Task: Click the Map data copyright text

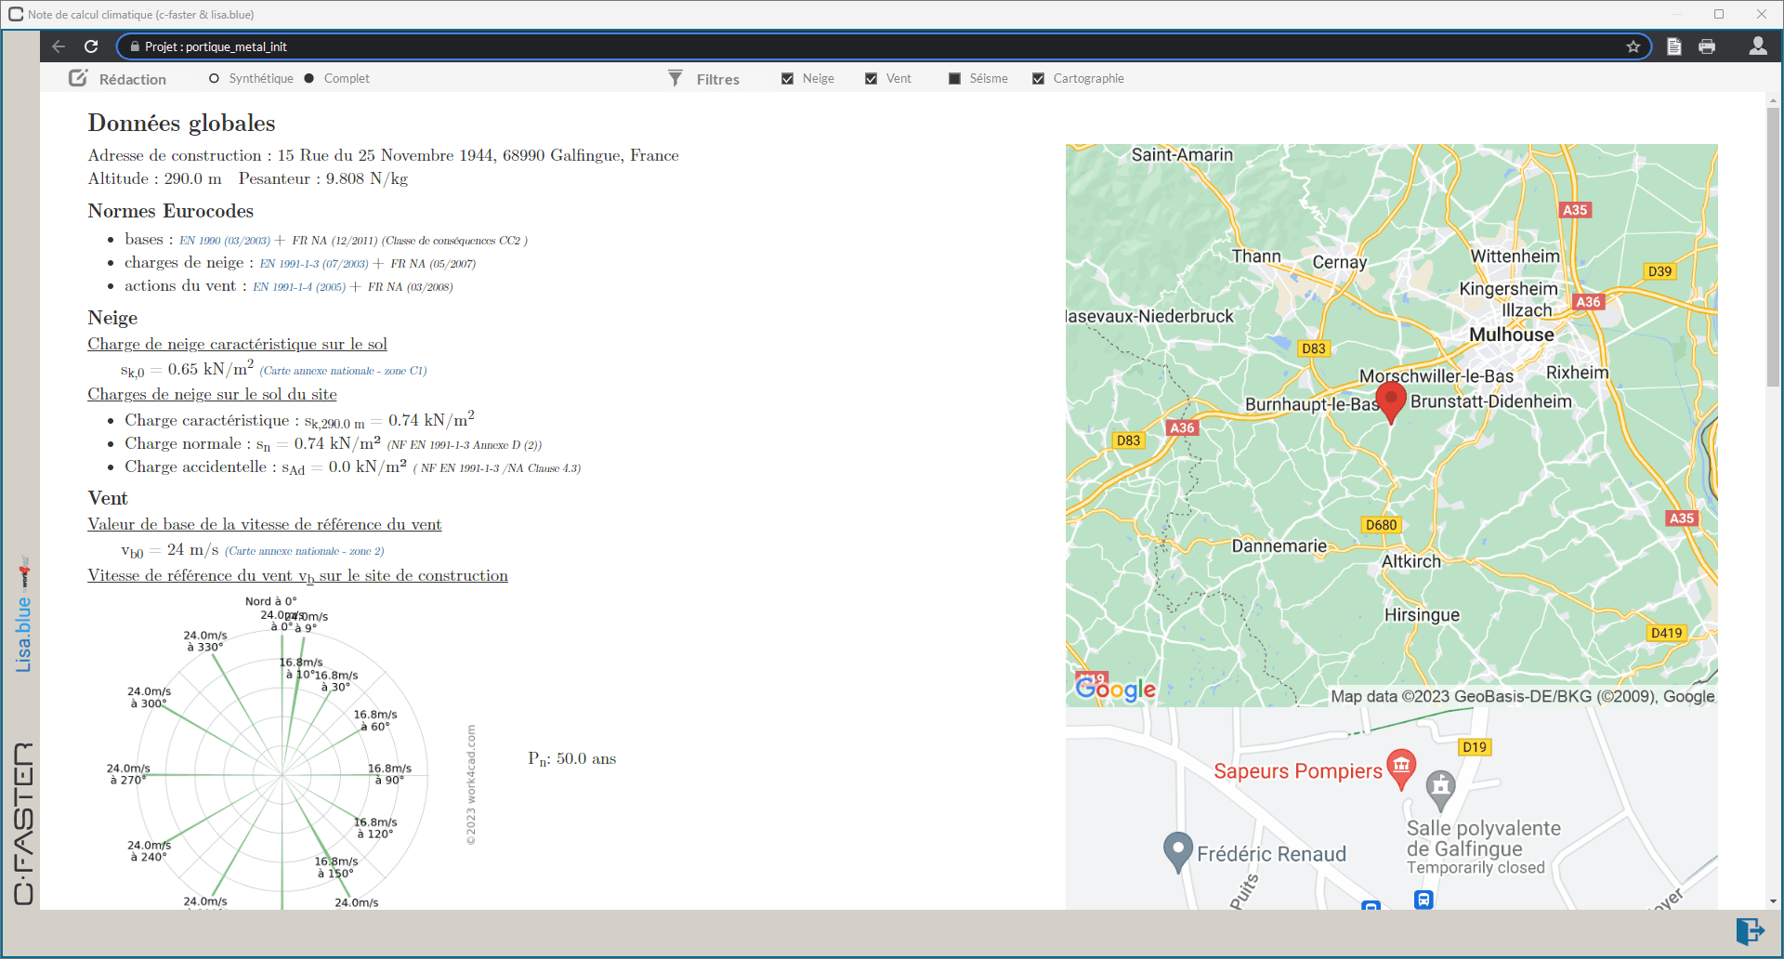Action: point(1522,697)
